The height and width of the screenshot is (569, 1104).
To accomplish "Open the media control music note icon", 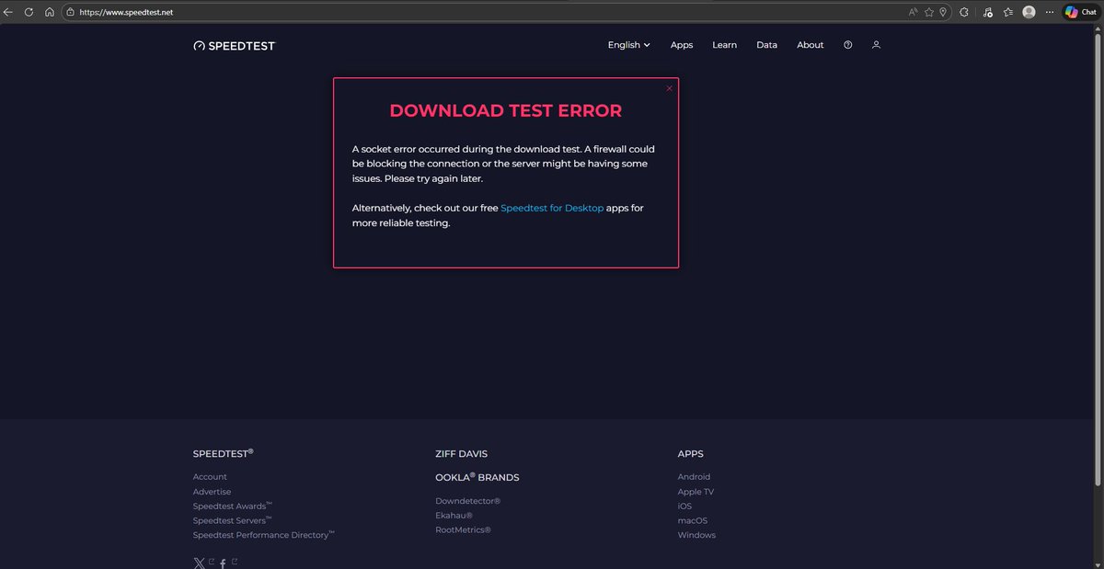I will pos(987,12).
